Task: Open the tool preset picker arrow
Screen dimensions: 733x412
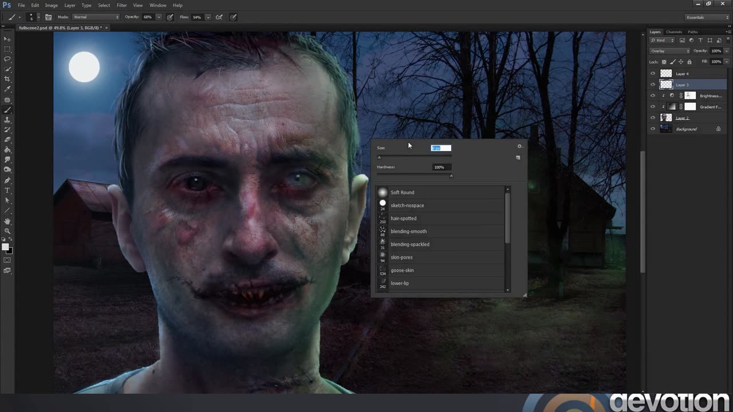Action: point(19,17)
